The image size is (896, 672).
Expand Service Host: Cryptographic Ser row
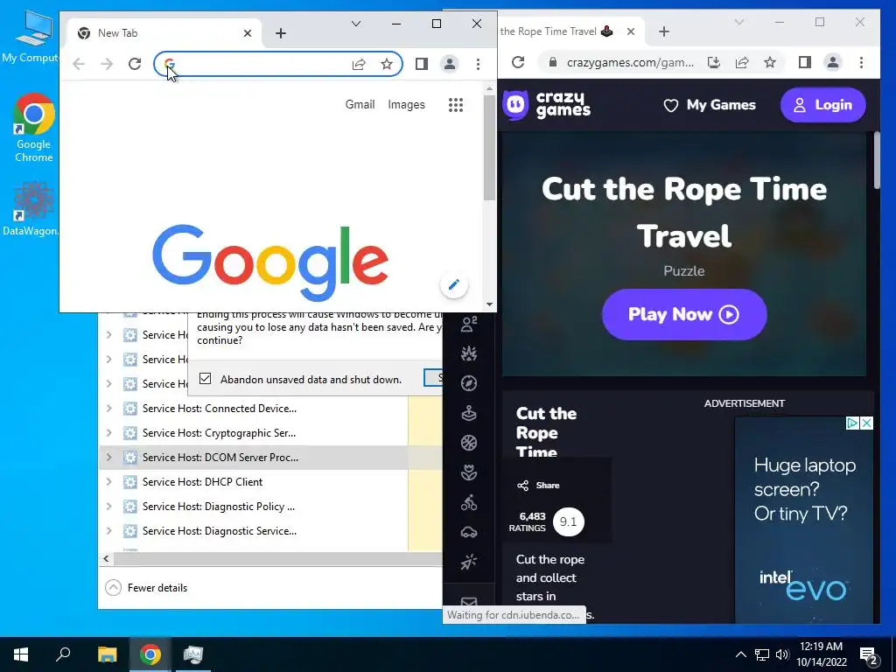(108, 432)
